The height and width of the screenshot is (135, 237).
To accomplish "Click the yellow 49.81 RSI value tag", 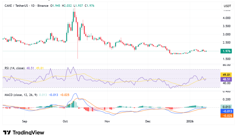I will (225, 75).
